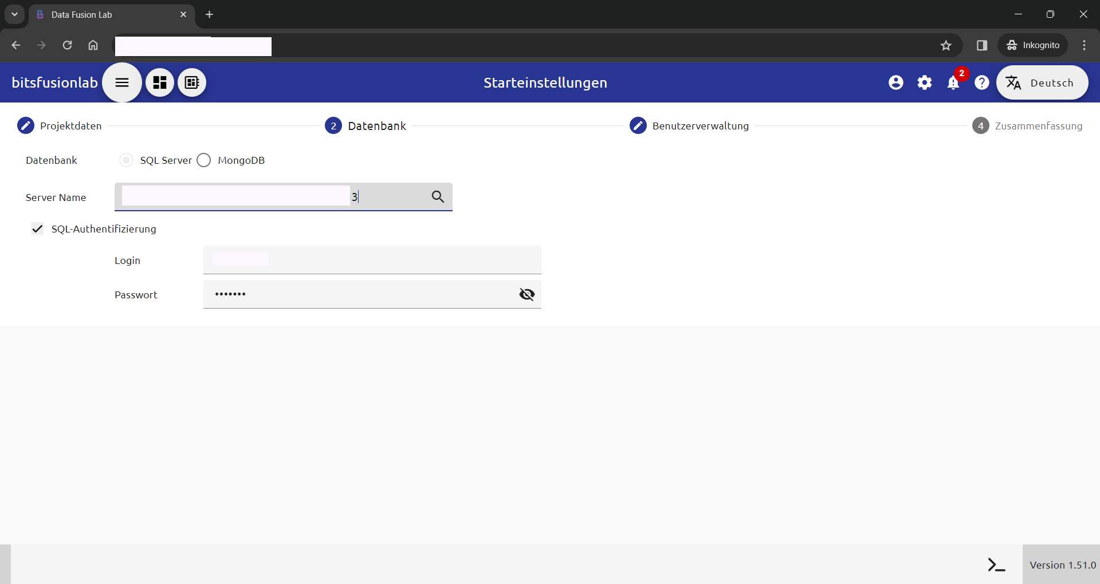Viewport: 1100px width, 584px height.
Task: Open help question mark icon
Action: tap(982, 82)
